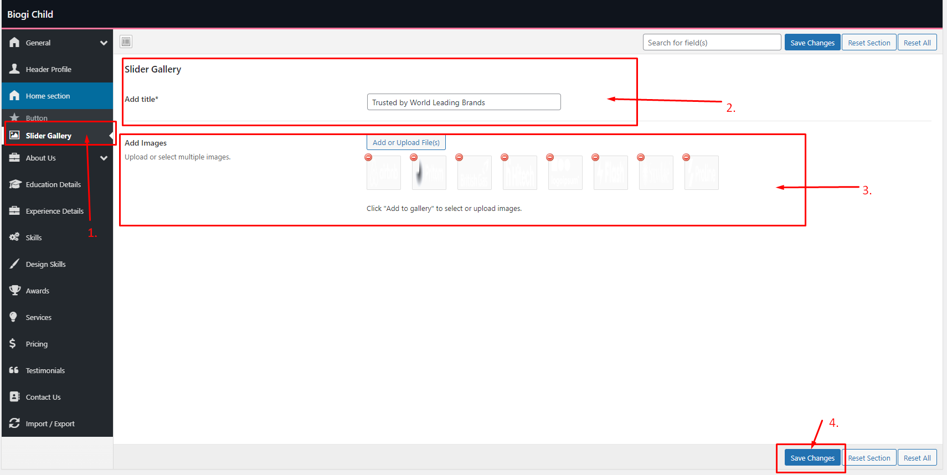Open the Services section
947x475 pixels.
58,317
